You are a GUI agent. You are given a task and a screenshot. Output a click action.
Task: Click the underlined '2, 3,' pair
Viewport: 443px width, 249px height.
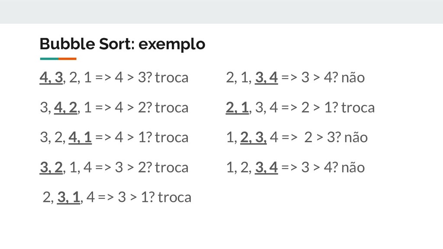pyautogui.click(x=254, y=137)
